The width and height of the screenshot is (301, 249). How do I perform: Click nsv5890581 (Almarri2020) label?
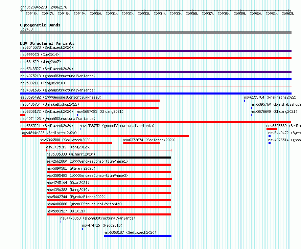(x=71, y=168)
